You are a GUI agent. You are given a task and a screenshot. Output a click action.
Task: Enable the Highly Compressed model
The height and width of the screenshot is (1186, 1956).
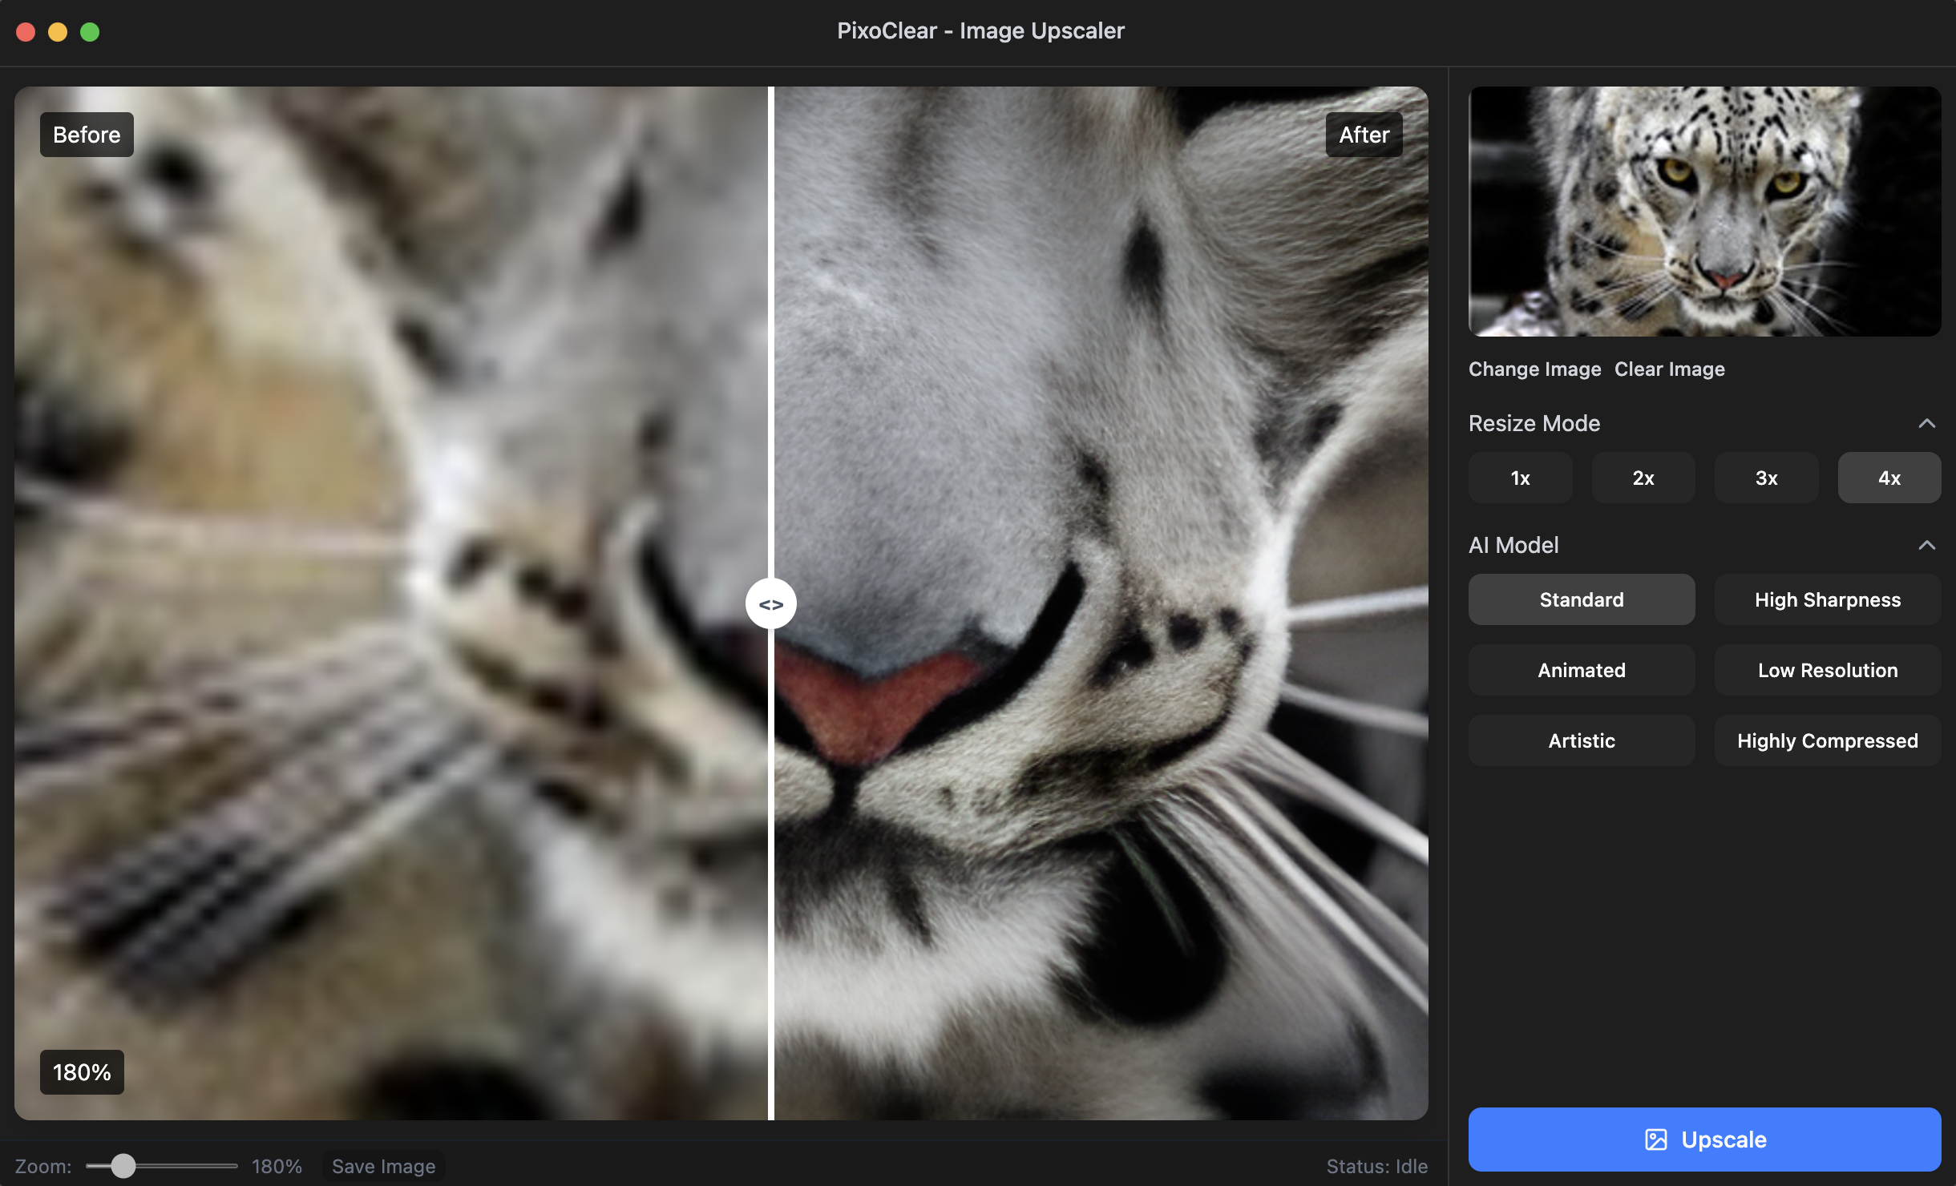coord(1827,741)
